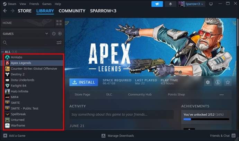Viewport: 239px width, 141px height.
Task: Switch to the COMMUNITY tab
Action: tap(72, 11)
